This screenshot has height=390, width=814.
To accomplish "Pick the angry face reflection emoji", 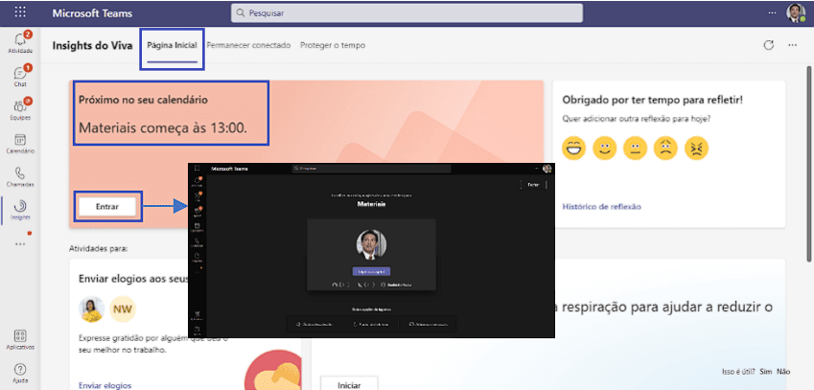I will 697,148.
